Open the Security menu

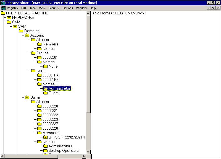(54, 8)
